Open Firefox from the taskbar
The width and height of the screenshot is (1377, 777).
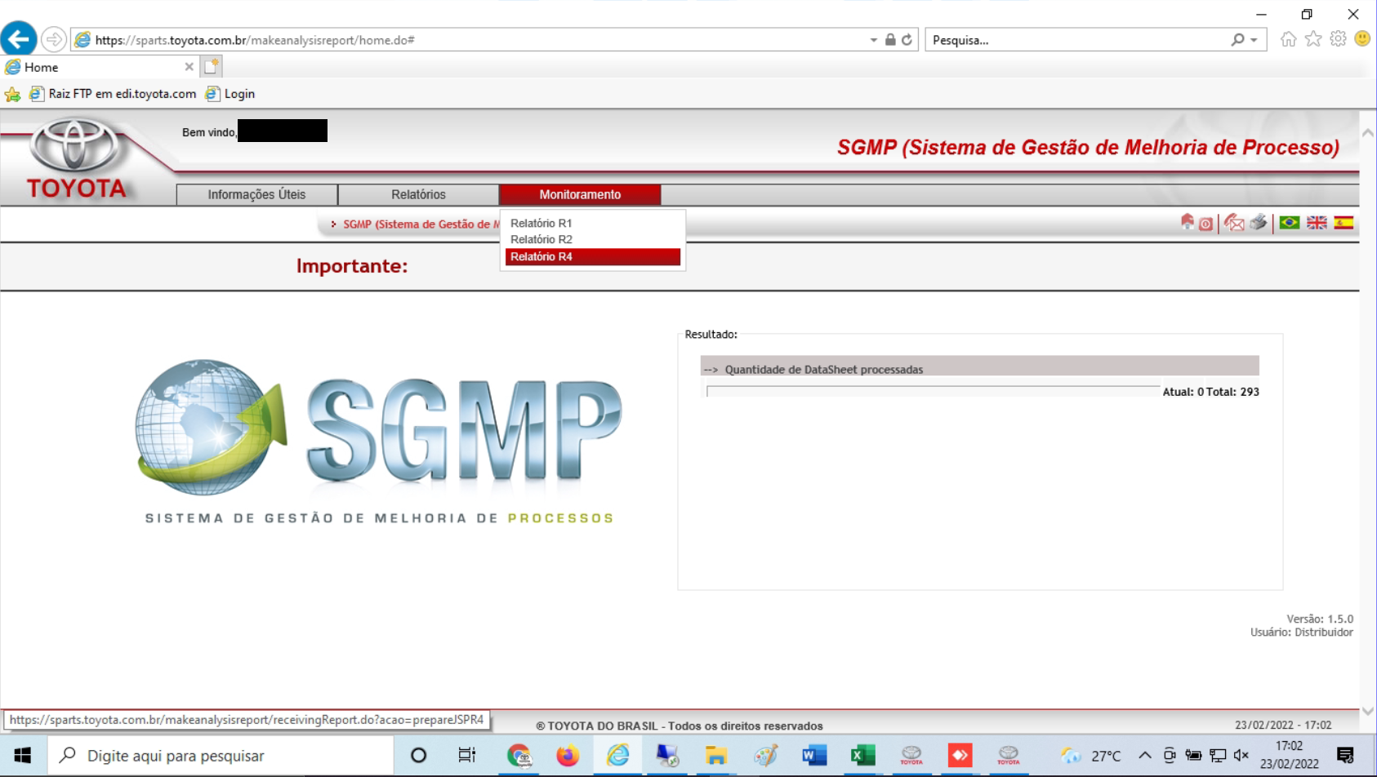[x=568, y=756]
